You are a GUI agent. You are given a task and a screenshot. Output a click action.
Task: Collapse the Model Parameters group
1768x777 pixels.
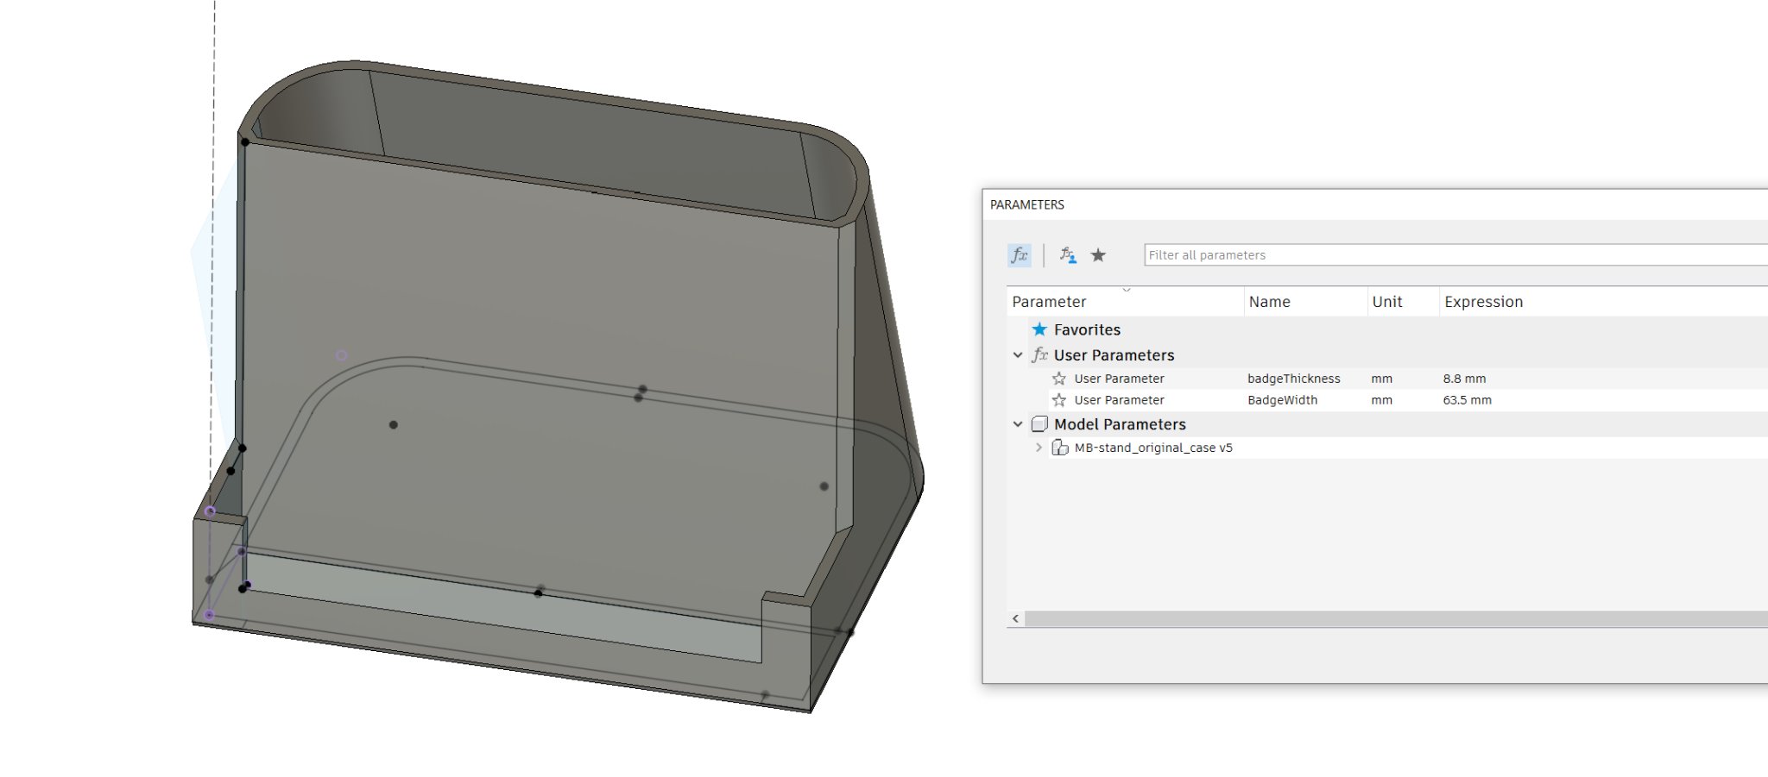[x=1018, y=424]
